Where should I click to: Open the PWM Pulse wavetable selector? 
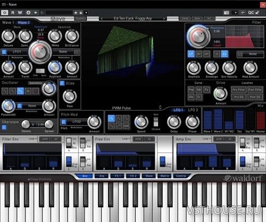point(137,108)
